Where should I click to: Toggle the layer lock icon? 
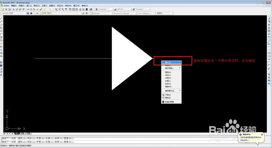[48, 13]
